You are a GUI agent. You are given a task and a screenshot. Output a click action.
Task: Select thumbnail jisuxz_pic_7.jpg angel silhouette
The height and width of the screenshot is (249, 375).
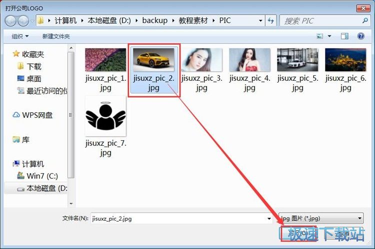[x=105, y=116]
